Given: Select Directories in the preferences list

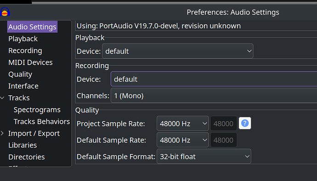Looking at the screenshot, I should [x=27, y=157].
